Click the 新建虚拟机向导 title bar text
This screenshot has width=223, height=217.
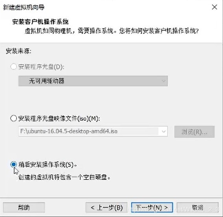coord(24,7)
